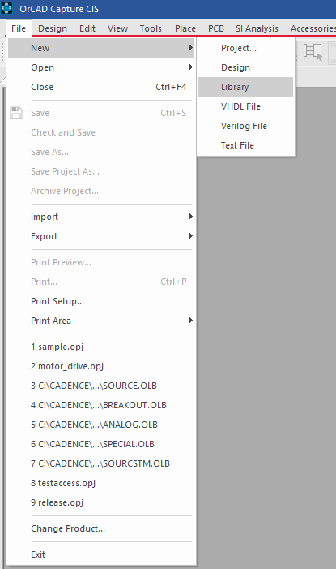Click the Save floppy disk icon
The width and height of the screenshot is (336, 569).
click(x=16, y=113)
